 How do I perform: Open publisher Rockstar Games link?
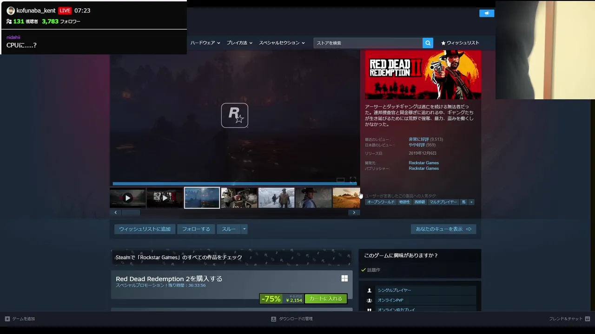423,168
